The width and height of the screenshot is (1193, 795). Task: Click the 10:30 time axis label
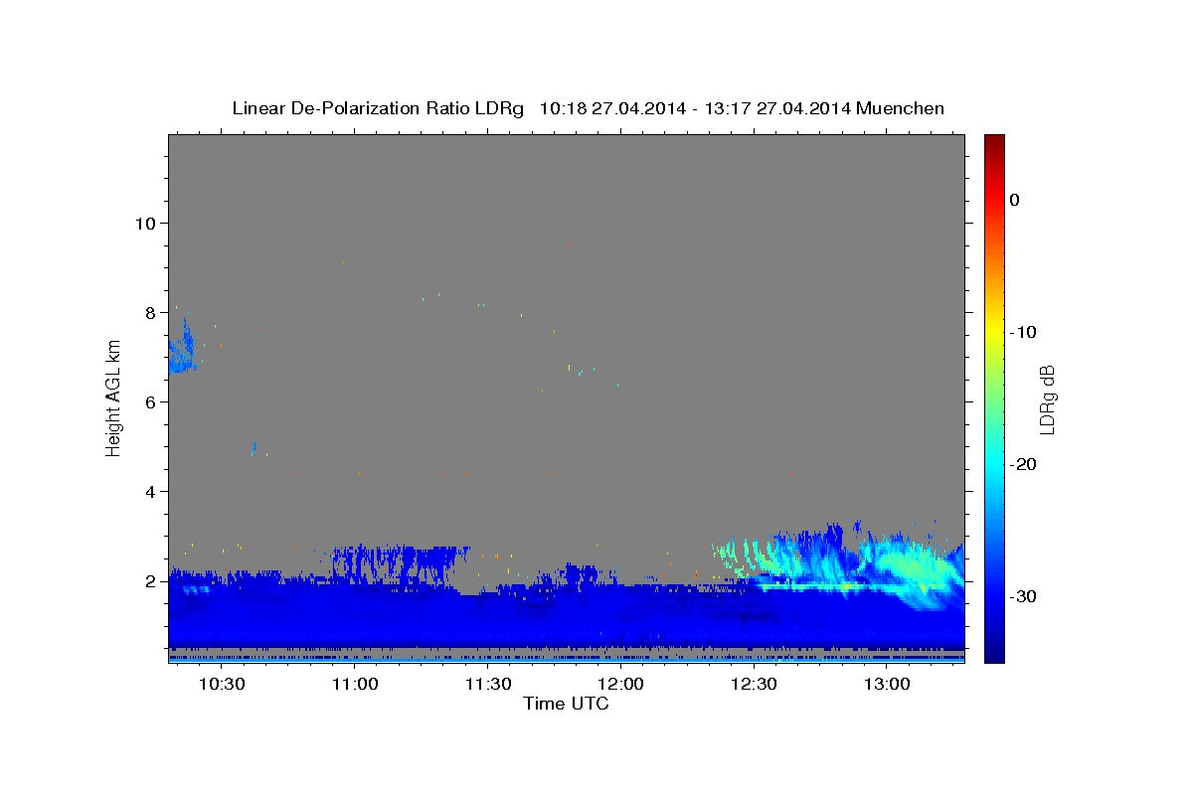point(222,685)
